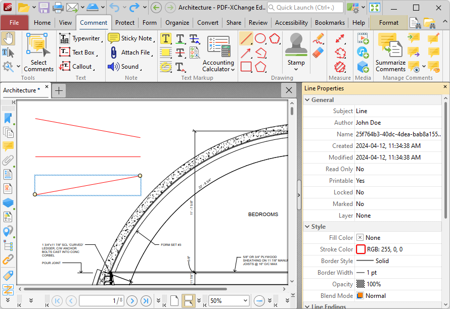Screen dimensions: 450x309
Task: Add a Sticky Note
Action: (x=131, y=38)
